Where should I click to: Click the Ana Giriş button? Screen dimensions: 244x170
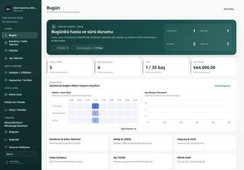[229, 9]
